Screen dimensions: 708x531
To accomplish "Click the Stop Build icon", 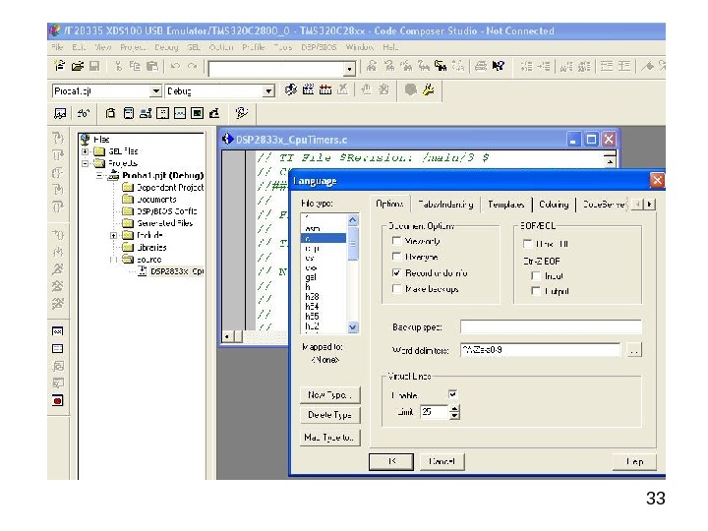I will (x=343, y=89).
